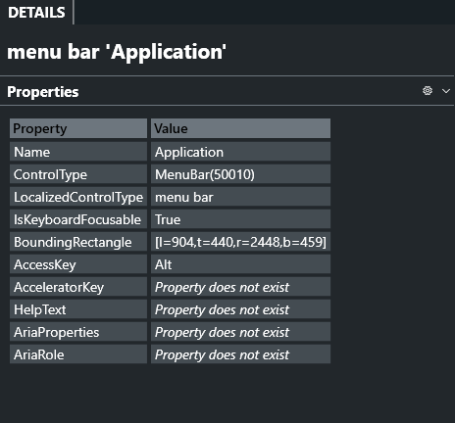This screenshot has height=423, width=455.
Task: Click the Value column header
Action: pyautogui.click(x=240, y=128)
